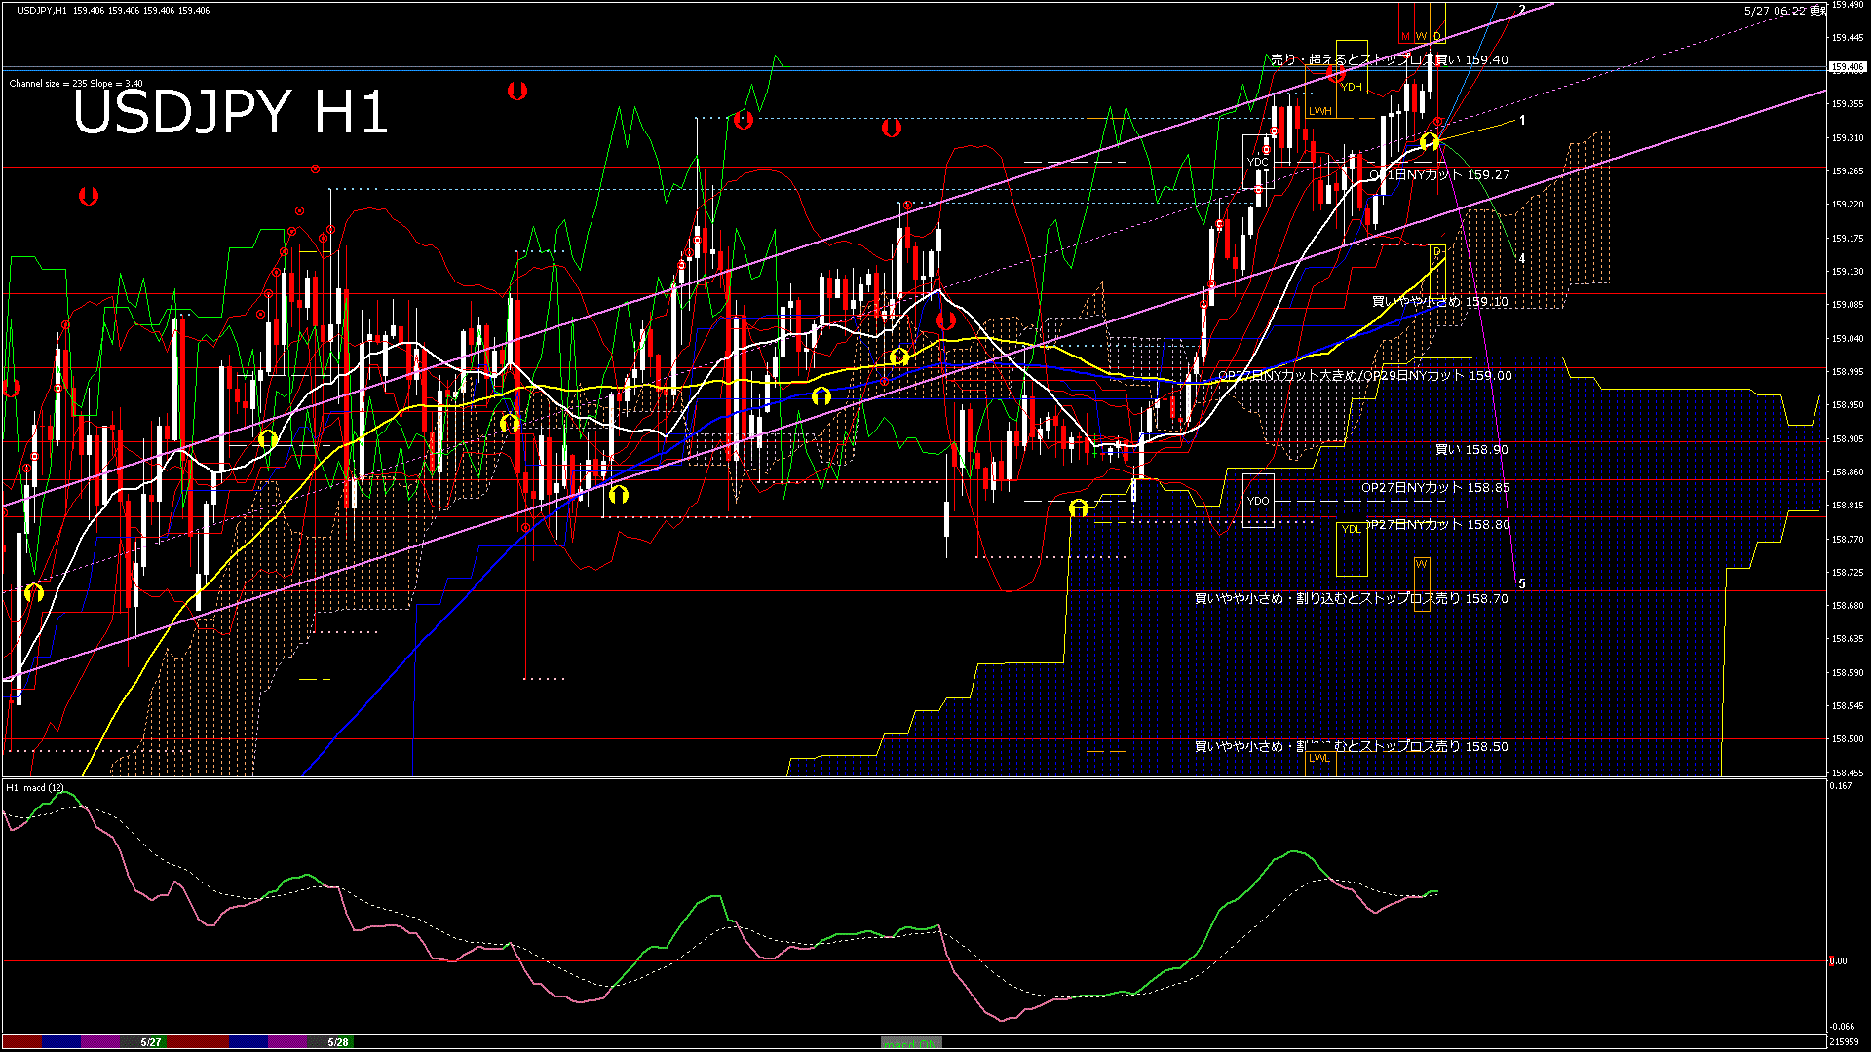Select the LWL orange box label
The image size is (1871, 1052).
(1319, 758)
